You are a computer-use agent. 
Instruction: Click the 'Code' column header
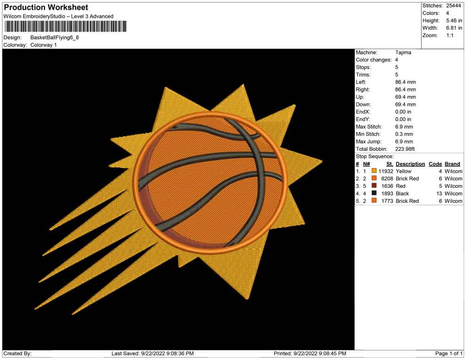[x=435, y=164]
